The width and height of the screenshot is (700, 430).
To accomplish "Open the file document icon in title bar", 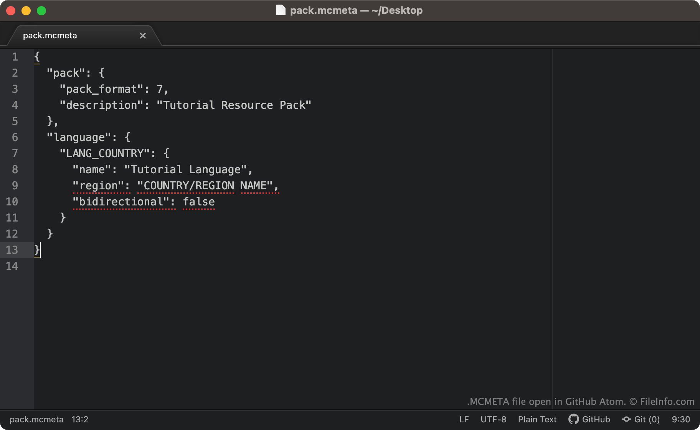I will coord(281,10).
